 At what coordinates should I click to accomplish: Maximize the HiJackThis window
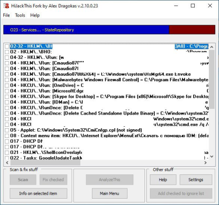coord(193,6)
